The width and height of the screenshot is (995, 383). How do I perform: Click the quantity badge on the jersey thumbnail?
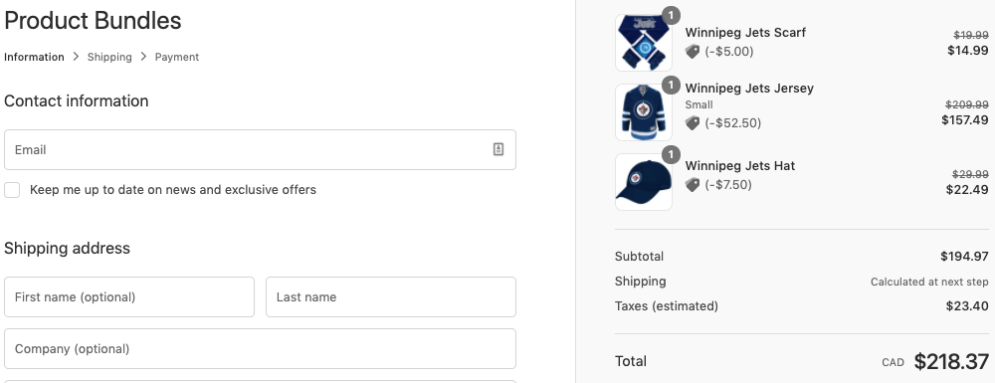pyautogui.click(x=671, y=85)
